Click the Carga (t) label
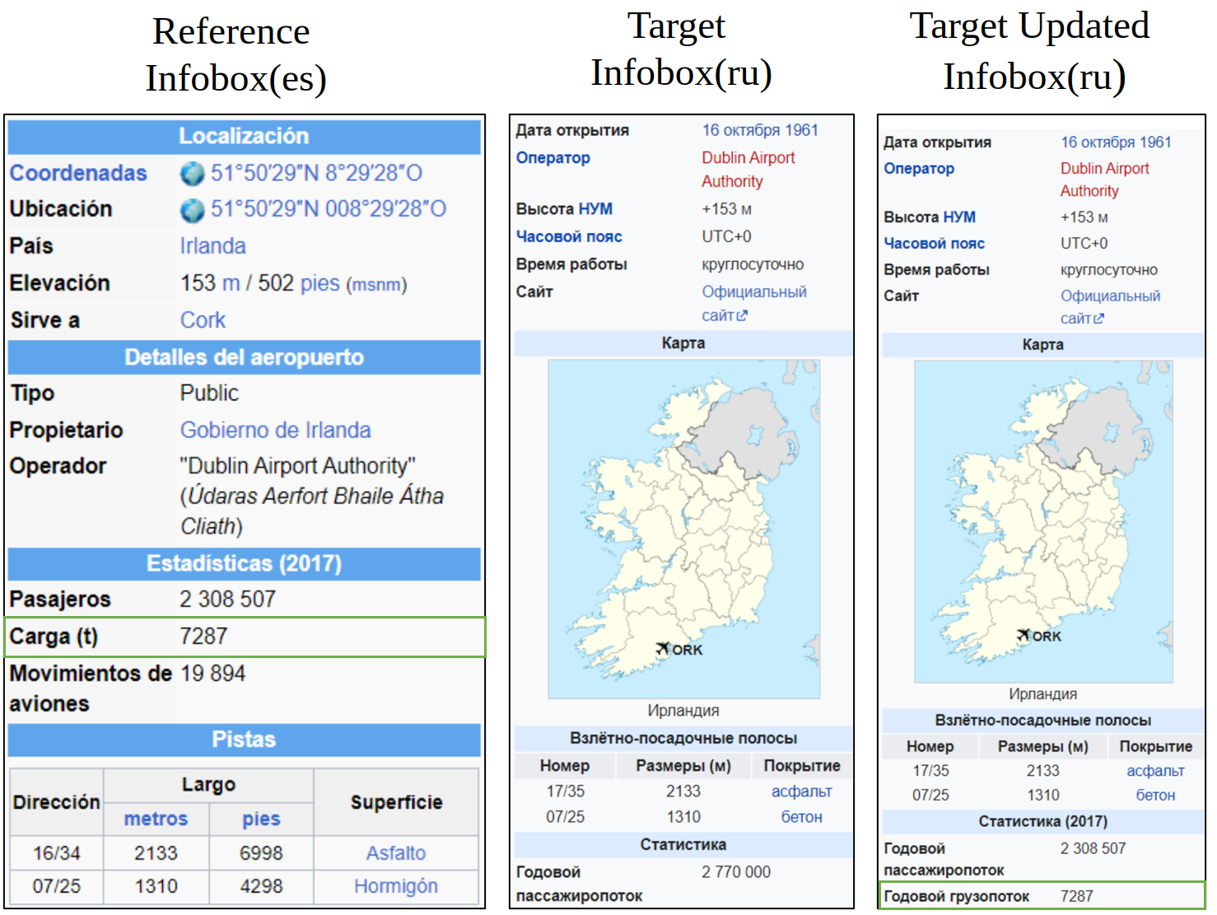 coord(54,637)
